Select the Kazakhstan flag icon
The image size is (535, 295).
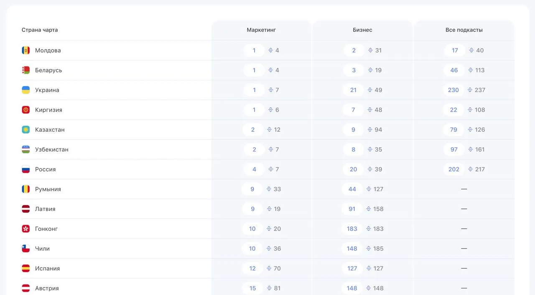(26, 130)
